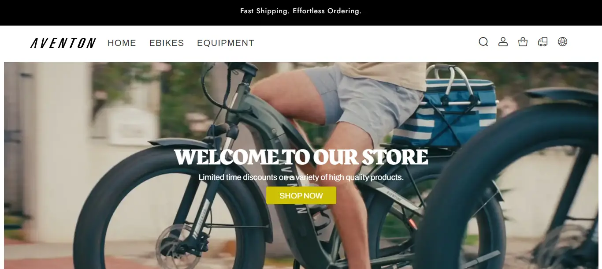The height and width of the screenshot is (269, 602).
Task: Click the front disc brake rotor
Action: pos(174,245)
